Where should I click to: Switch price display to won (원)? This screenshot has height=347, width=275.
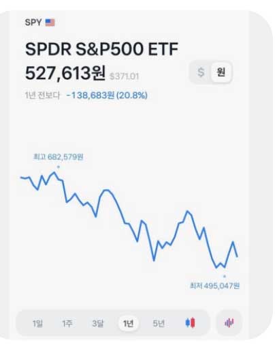[221, 72]
